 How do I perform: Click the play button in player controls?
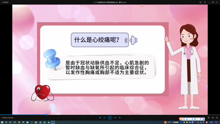110,118
